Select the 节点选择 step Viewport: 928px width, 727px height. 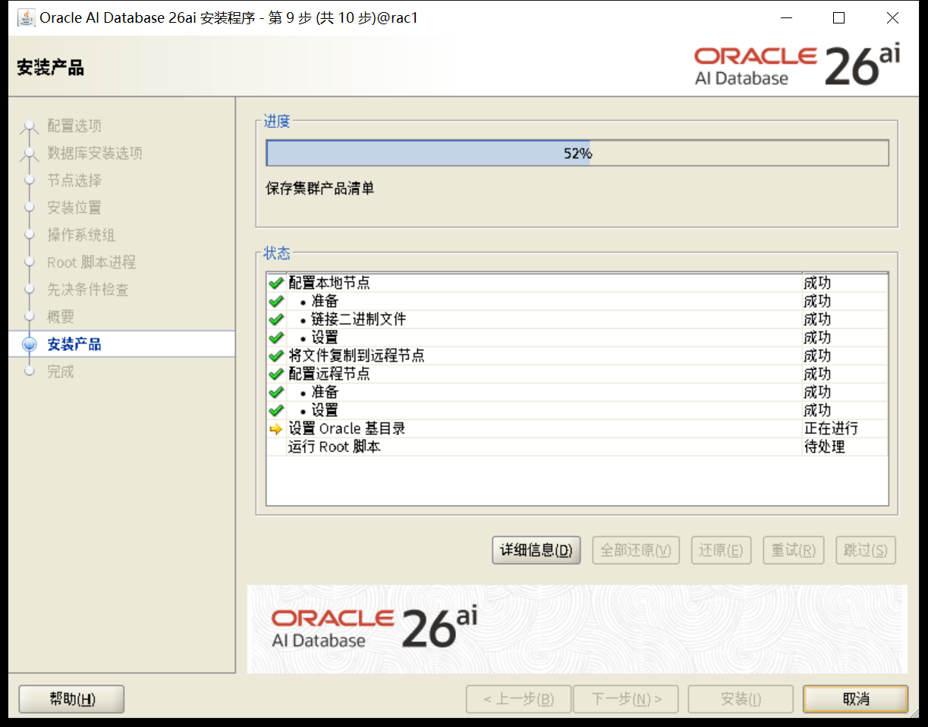74,180
